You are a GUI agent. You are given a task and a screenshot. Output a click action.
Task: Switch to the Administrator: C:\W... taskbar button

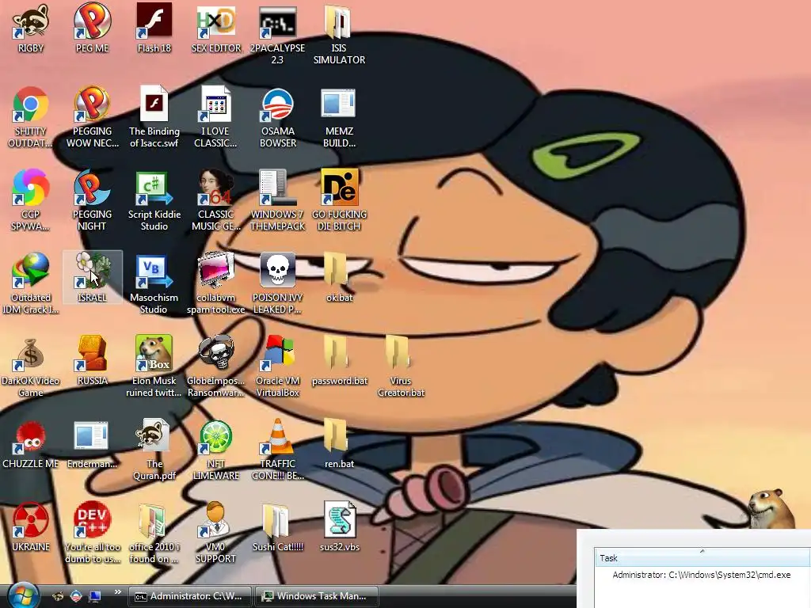(189, 596)
